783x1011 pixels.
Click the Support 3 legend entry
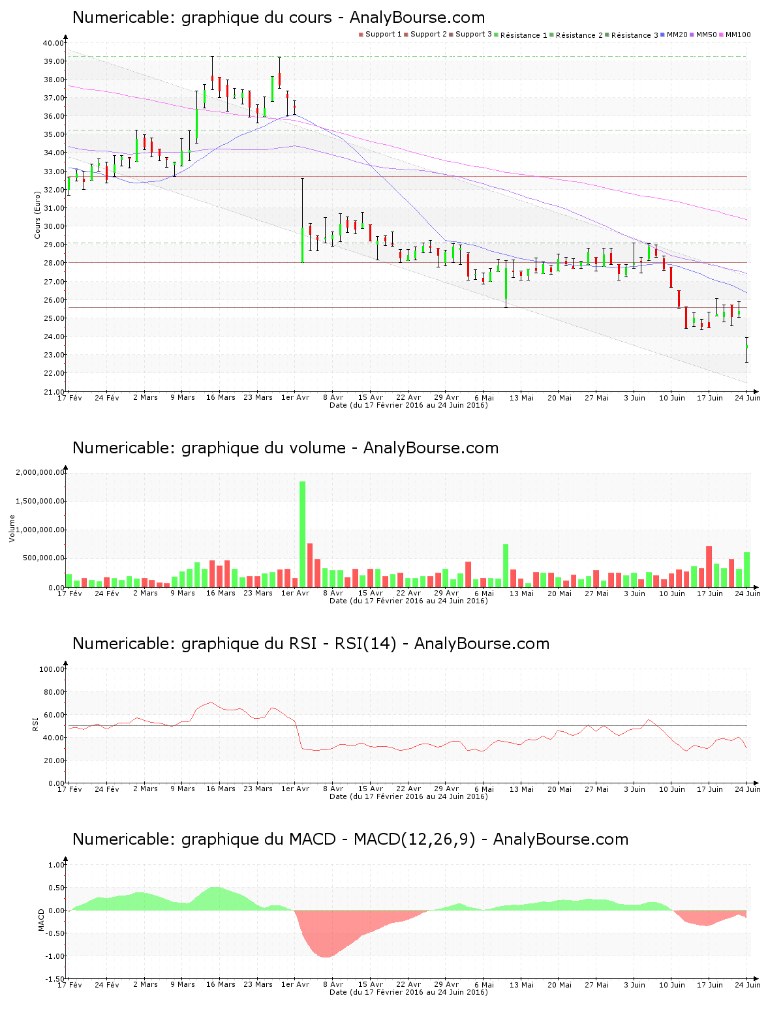470,35
